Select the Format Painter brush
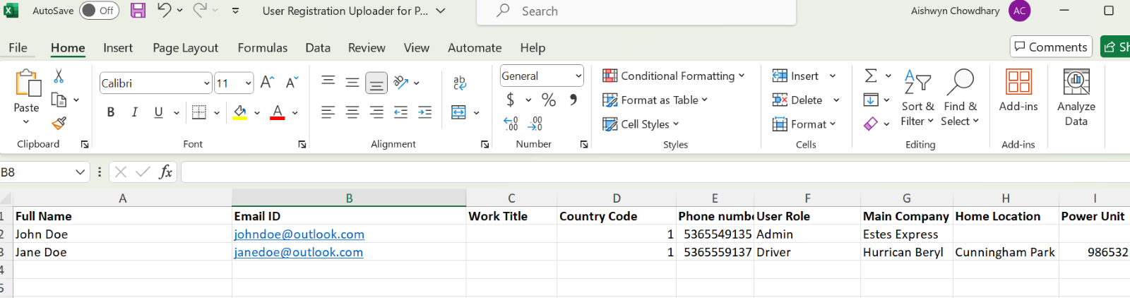The width and height of the screenshot is (1130, 298). tap(59, 124)
